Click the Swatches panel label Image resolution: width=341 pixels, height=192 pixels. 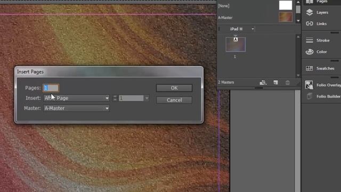[326, 68]
